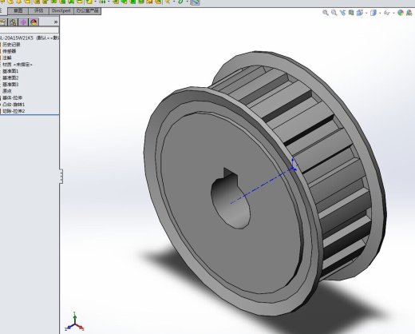Click the Zoom to Fit magnifier icon

coord(326,13)
